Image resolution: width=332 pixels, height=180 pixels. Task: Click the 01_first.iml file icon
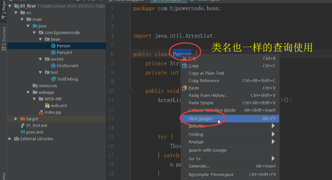[x=23, y=126]
